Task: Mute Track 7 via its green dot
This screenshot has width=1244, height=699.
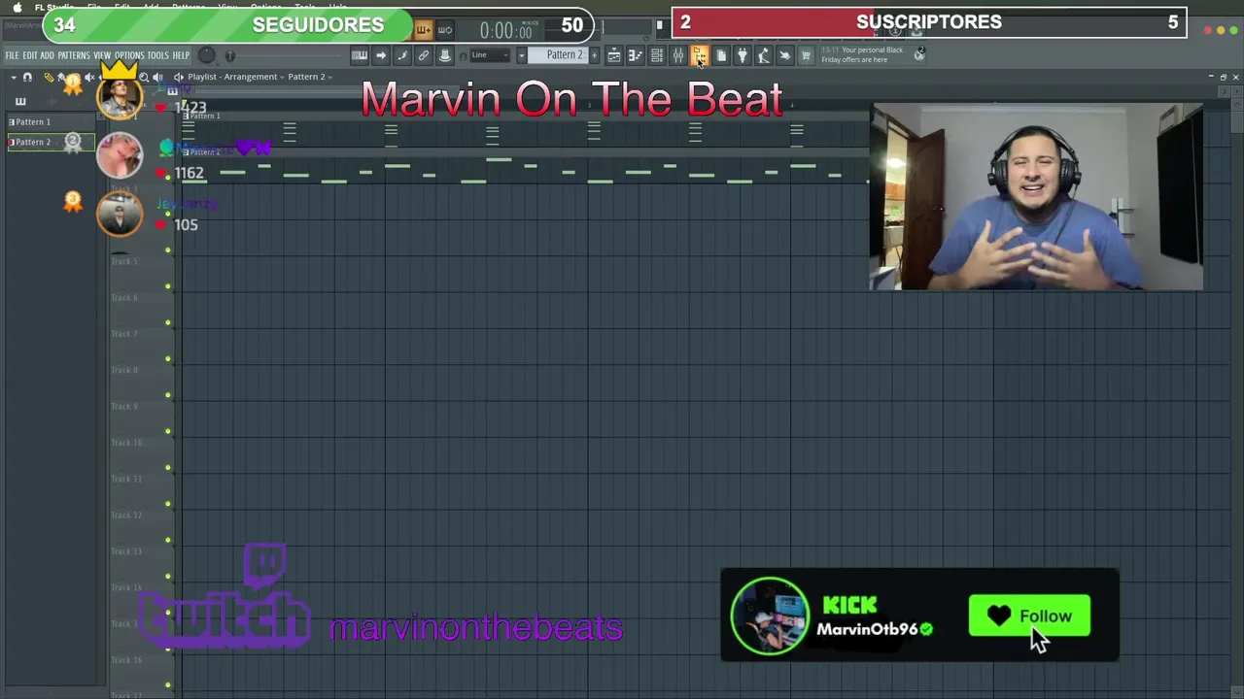Action: click(x=167, y=359)
